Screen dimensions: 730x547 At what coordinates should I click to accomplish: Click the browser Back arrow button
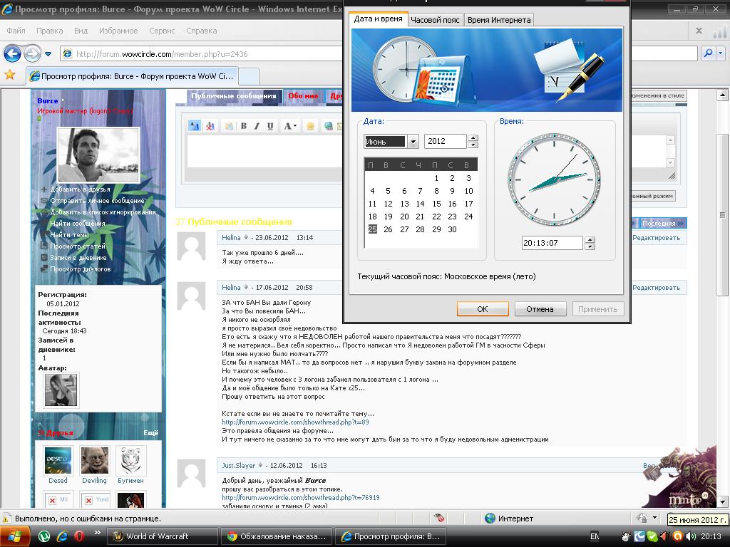(x=12, y=53)
